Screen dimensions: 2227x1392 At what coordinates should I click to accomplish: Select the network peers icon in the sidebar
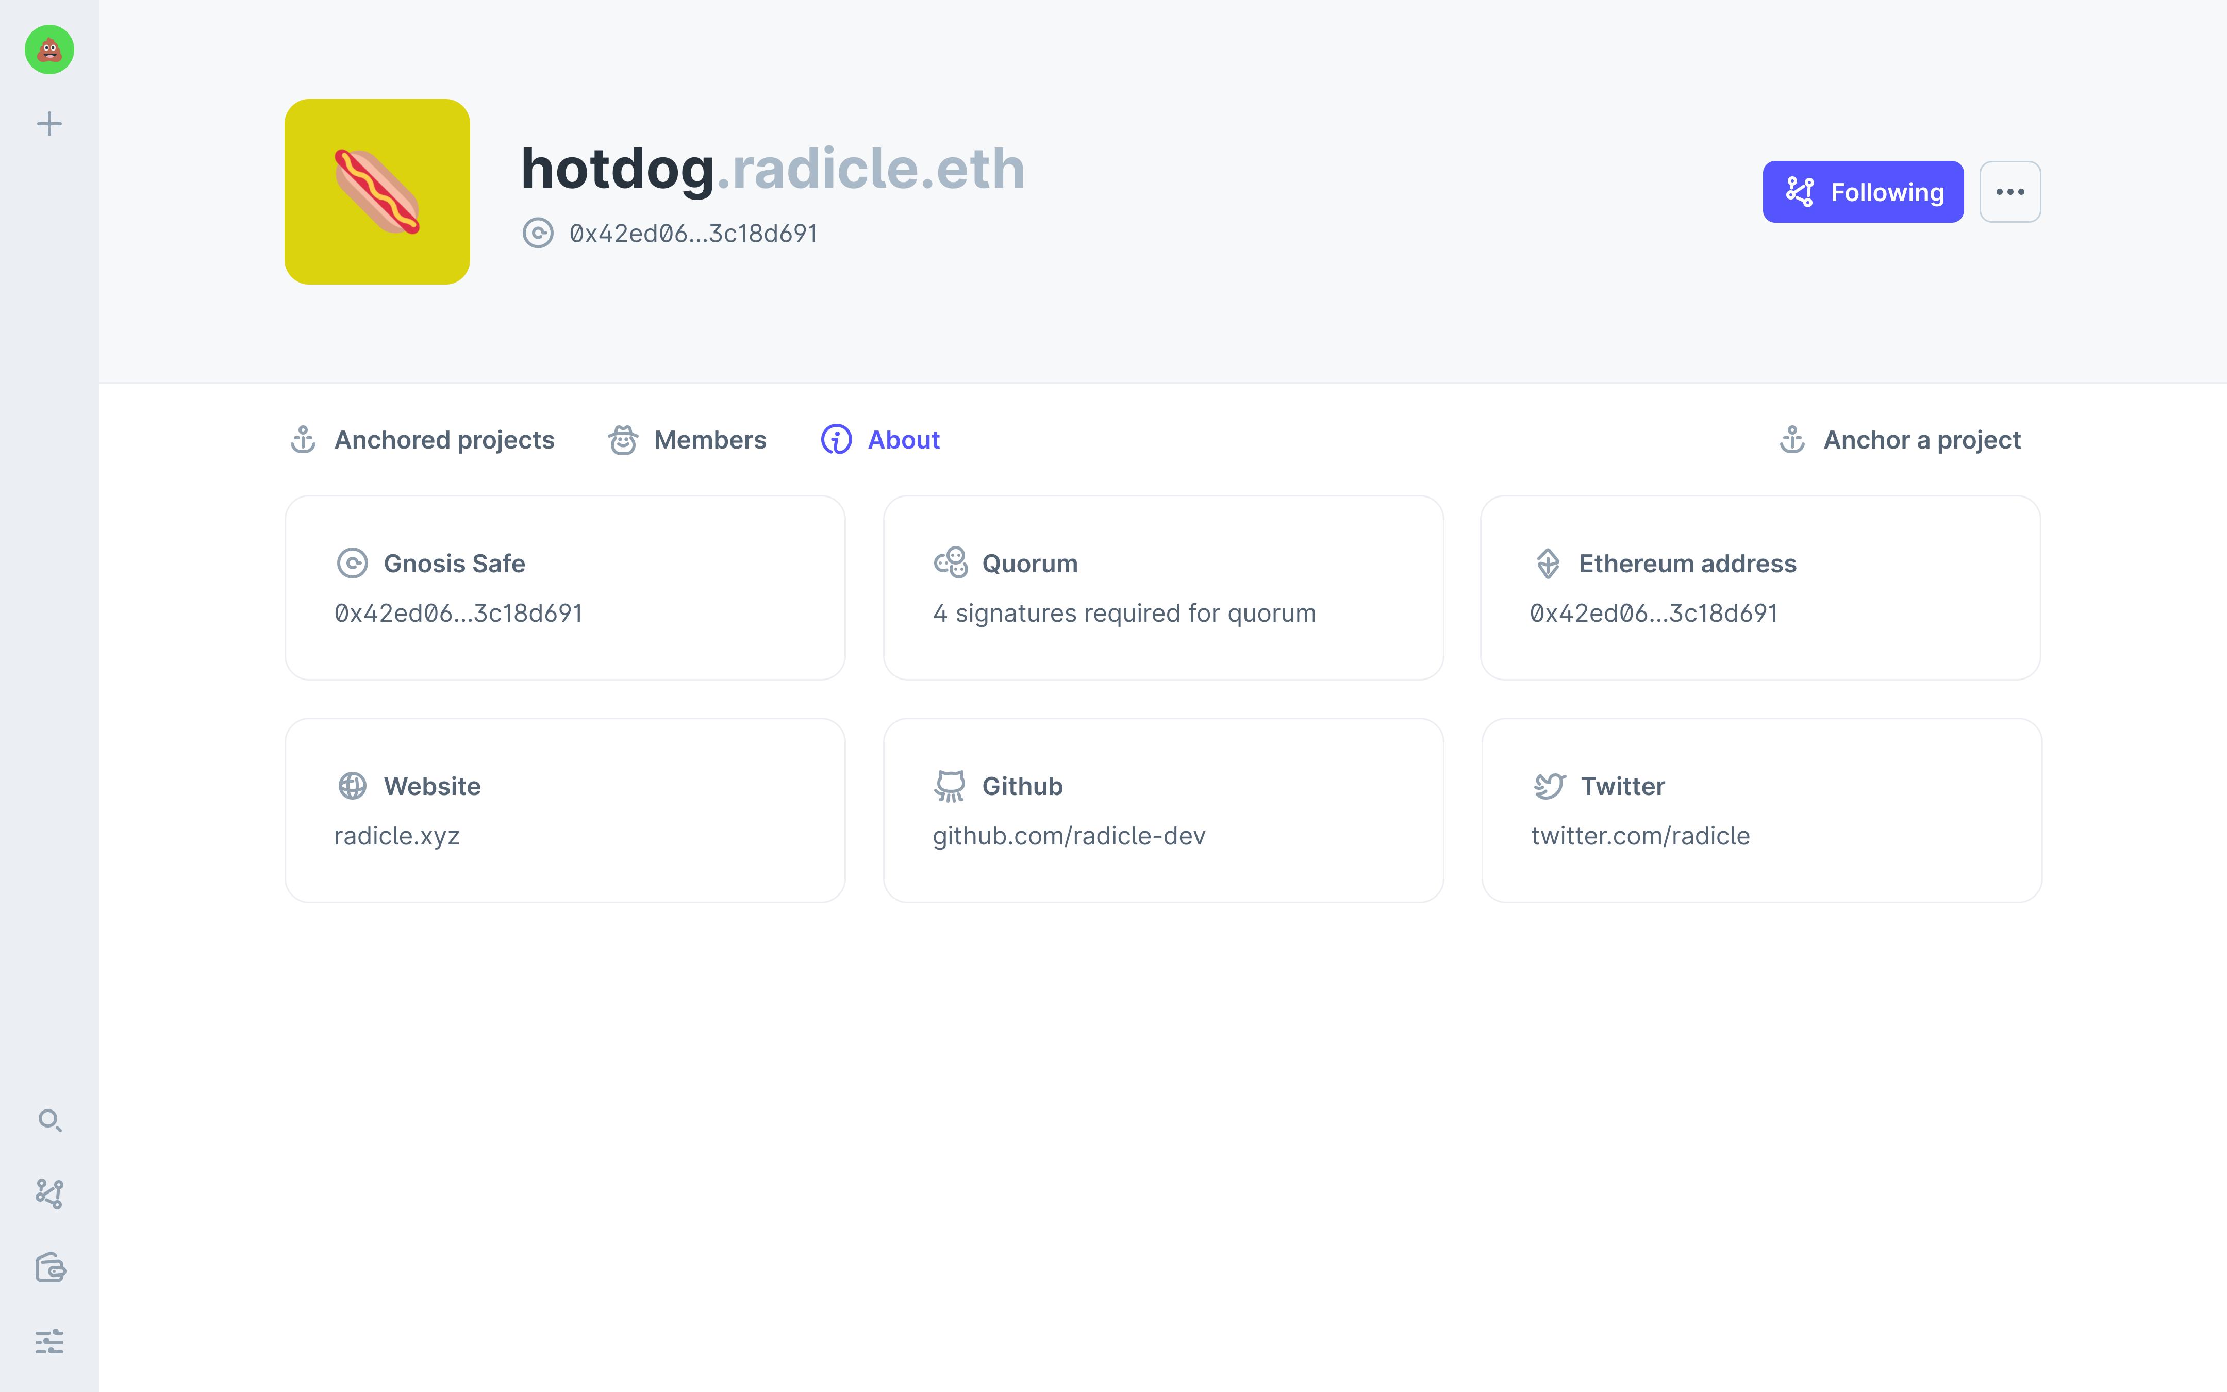tap(49, 1194)
